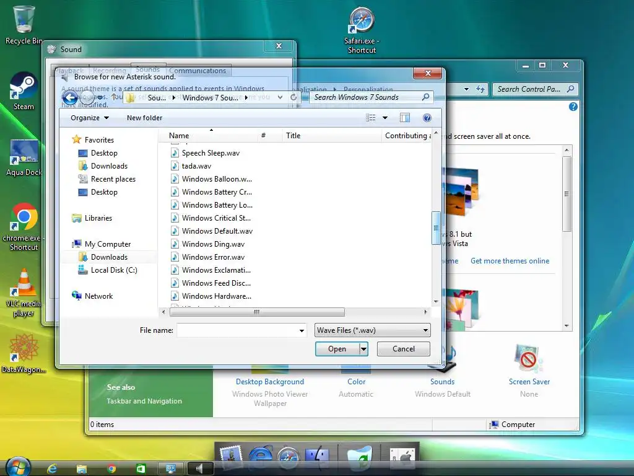Open the browse dialog help icon
The image size is (634, 476).
click(427, 118)
